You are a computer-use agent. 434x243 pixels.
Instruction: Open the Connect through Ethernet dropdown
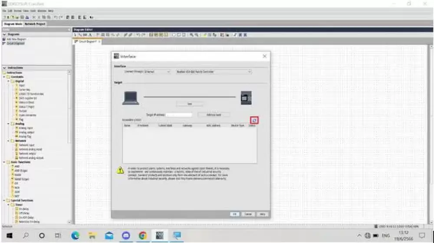(x=157, y=72)
